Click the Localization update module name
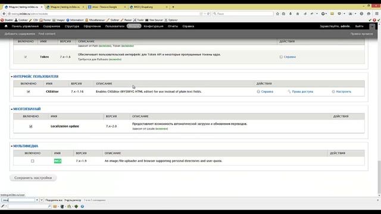The height and width of the screenshot is (214, 381). 65,127
